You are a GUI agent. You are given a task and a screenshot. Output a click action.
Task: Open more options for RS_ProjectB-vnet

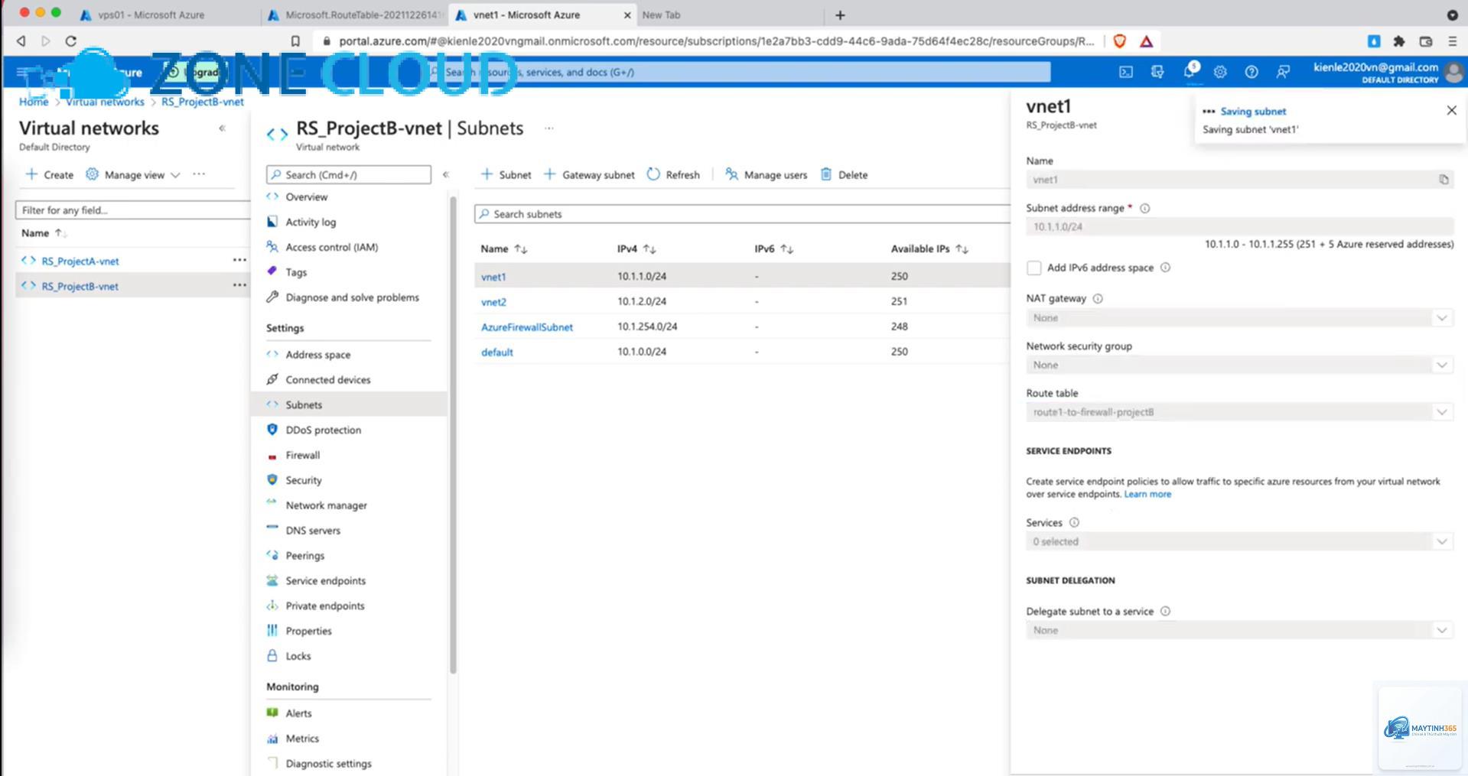pos(239,286)
